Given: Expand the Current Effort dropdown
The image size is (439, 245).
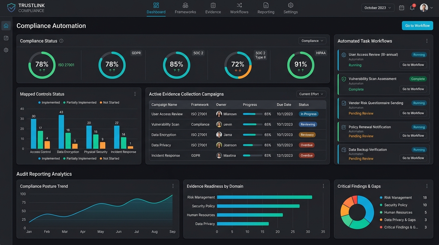Looking at the screenshot, I should click(x=311, y=94).
